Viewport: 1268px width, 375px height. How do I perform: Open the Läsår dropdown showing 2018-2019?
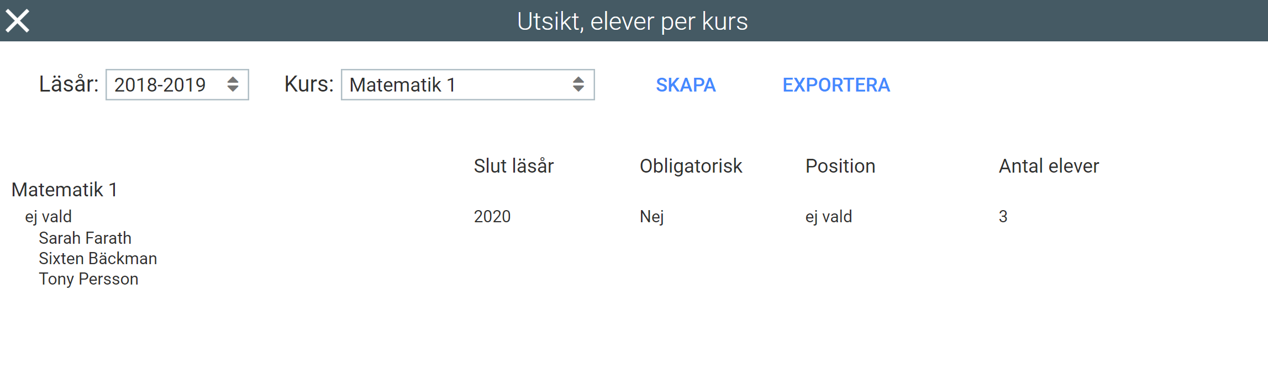(x=177, y=85)
